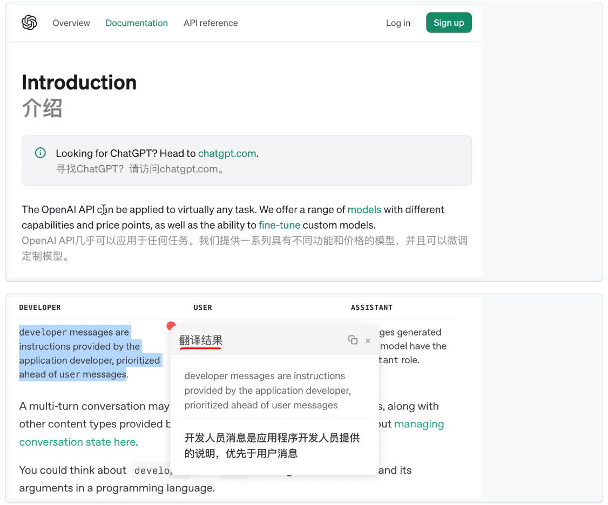The width and height of the screenshot is (608, 505).
Task: Click the red dot beside the translation popup
Action: coord(171,325)
